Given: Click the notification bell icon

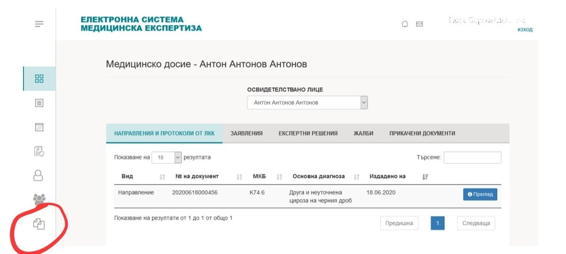Looking at the screenshot, I should tap(405, 24).
